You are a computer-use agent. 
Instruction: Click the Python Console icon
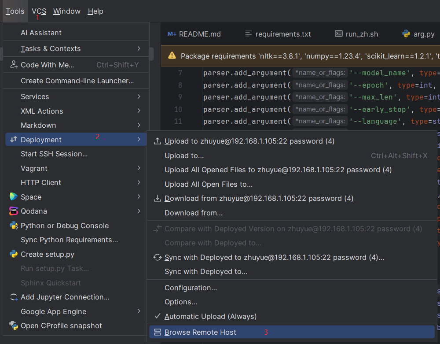(x=14, y=226)
